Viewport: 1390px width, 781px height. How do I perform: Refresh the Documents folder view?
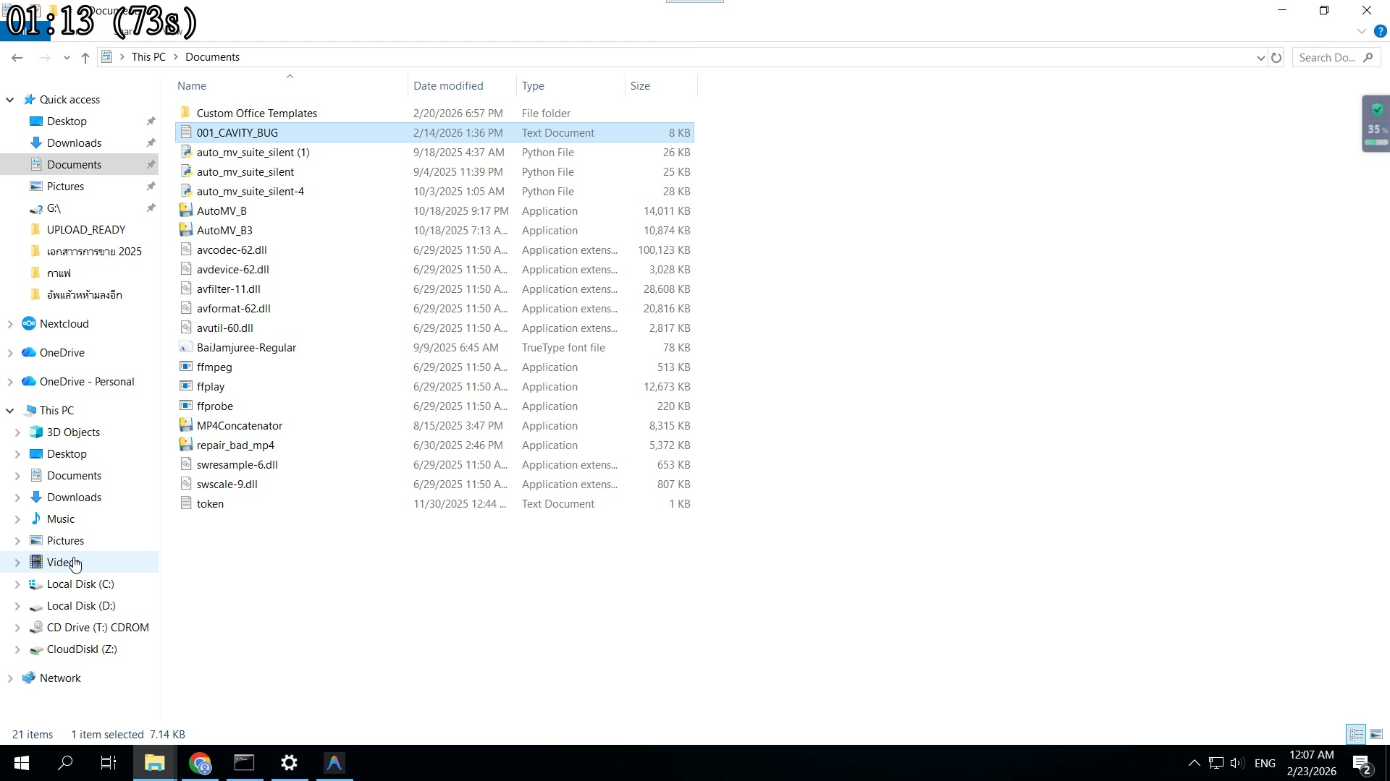coord(1276,58)
